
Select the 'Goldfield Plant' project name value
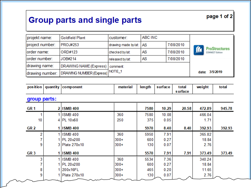click(73, 38)
